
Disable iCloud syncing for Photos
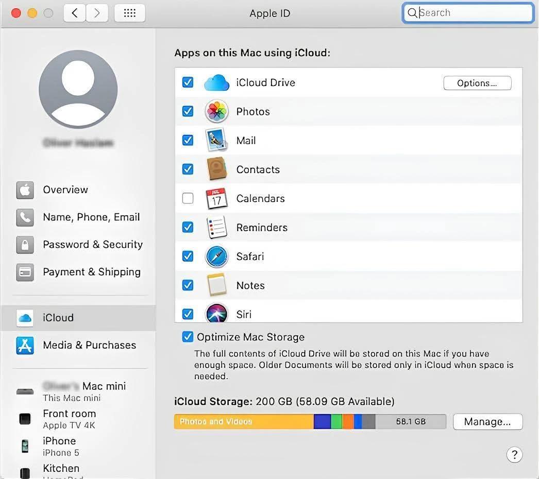[188, 111]
